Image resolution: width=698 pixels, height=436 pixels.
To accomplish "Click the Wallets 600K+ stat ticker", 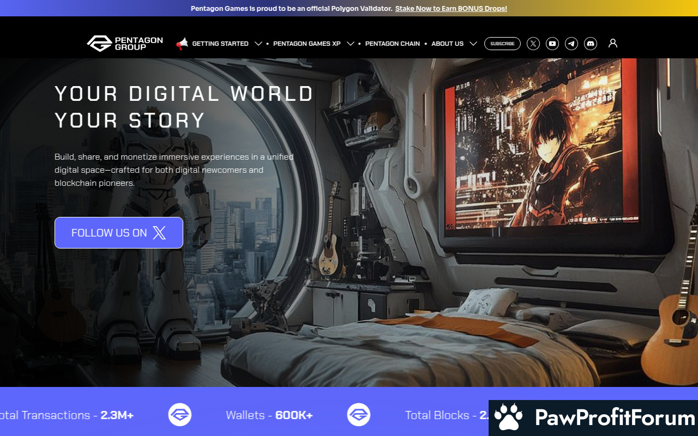I will pyautogui.click(x=269, y=415).
